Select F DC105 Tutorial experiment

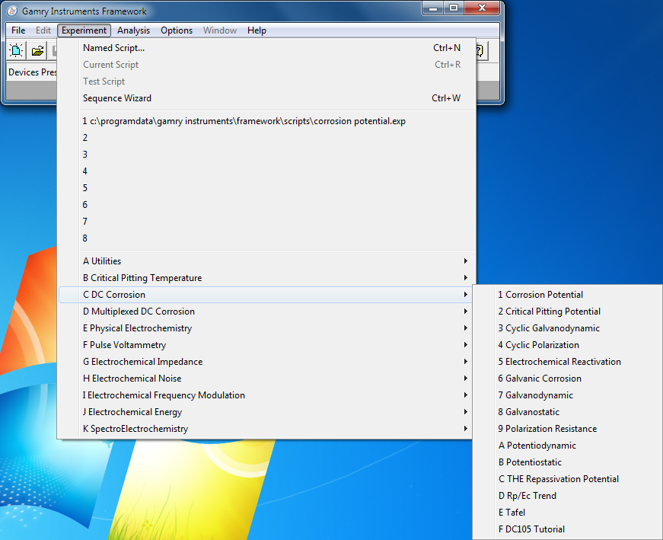pos(568,529)
